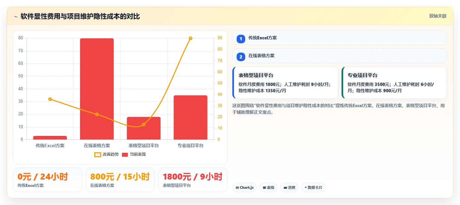This screenshot has height=205, width=460.
Task: Click the red 当前表现 legend swatch
Action: click(125, 154)
